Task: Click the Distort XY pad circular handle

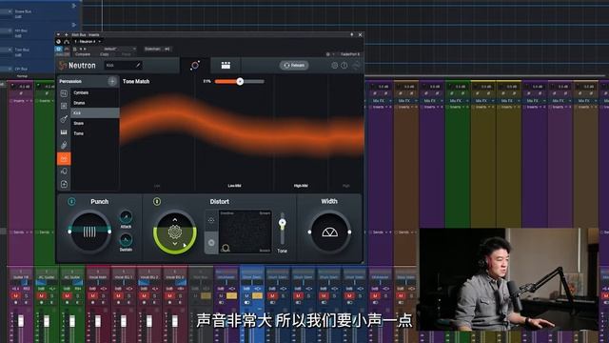Action: coord(225,248)
